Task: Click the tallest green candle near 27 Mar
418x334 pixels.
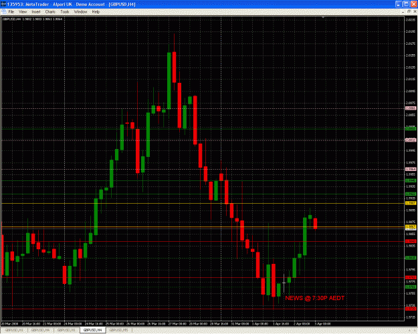Action: [169, 81]
